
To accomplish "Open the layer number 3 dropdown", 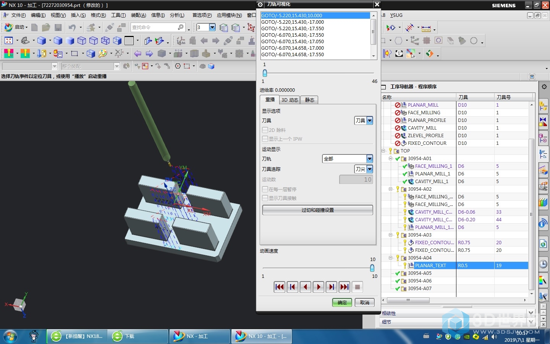I will (212, 27).
